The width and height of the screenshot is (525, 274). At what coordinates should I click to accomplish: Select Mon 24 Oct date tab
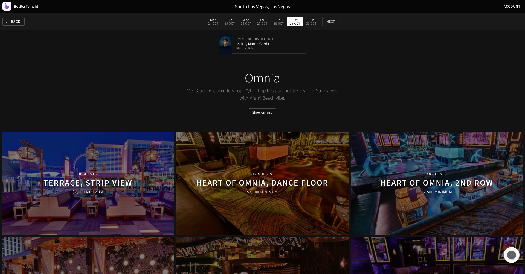coord(213,22)
